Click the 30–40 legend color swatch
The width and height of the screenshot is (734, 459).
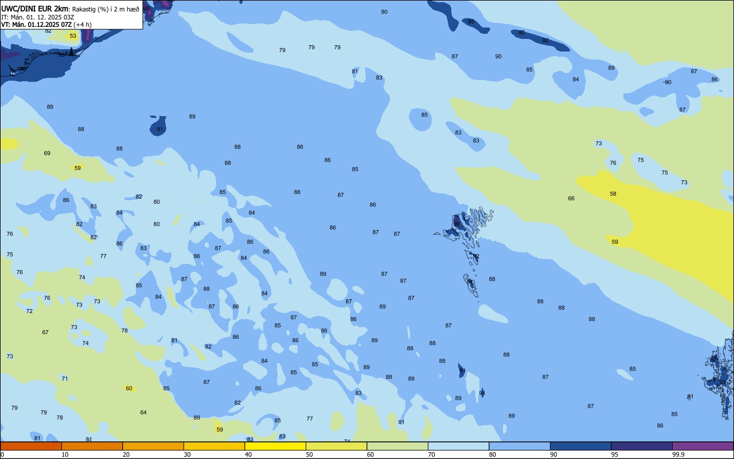(x=214, y=446)
